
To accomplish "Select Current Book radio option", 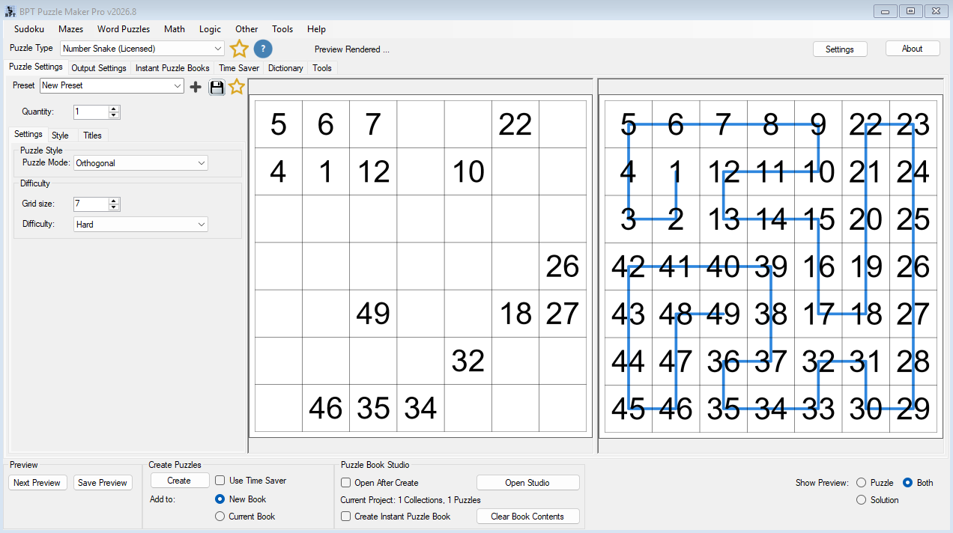I will click(220, 517).
